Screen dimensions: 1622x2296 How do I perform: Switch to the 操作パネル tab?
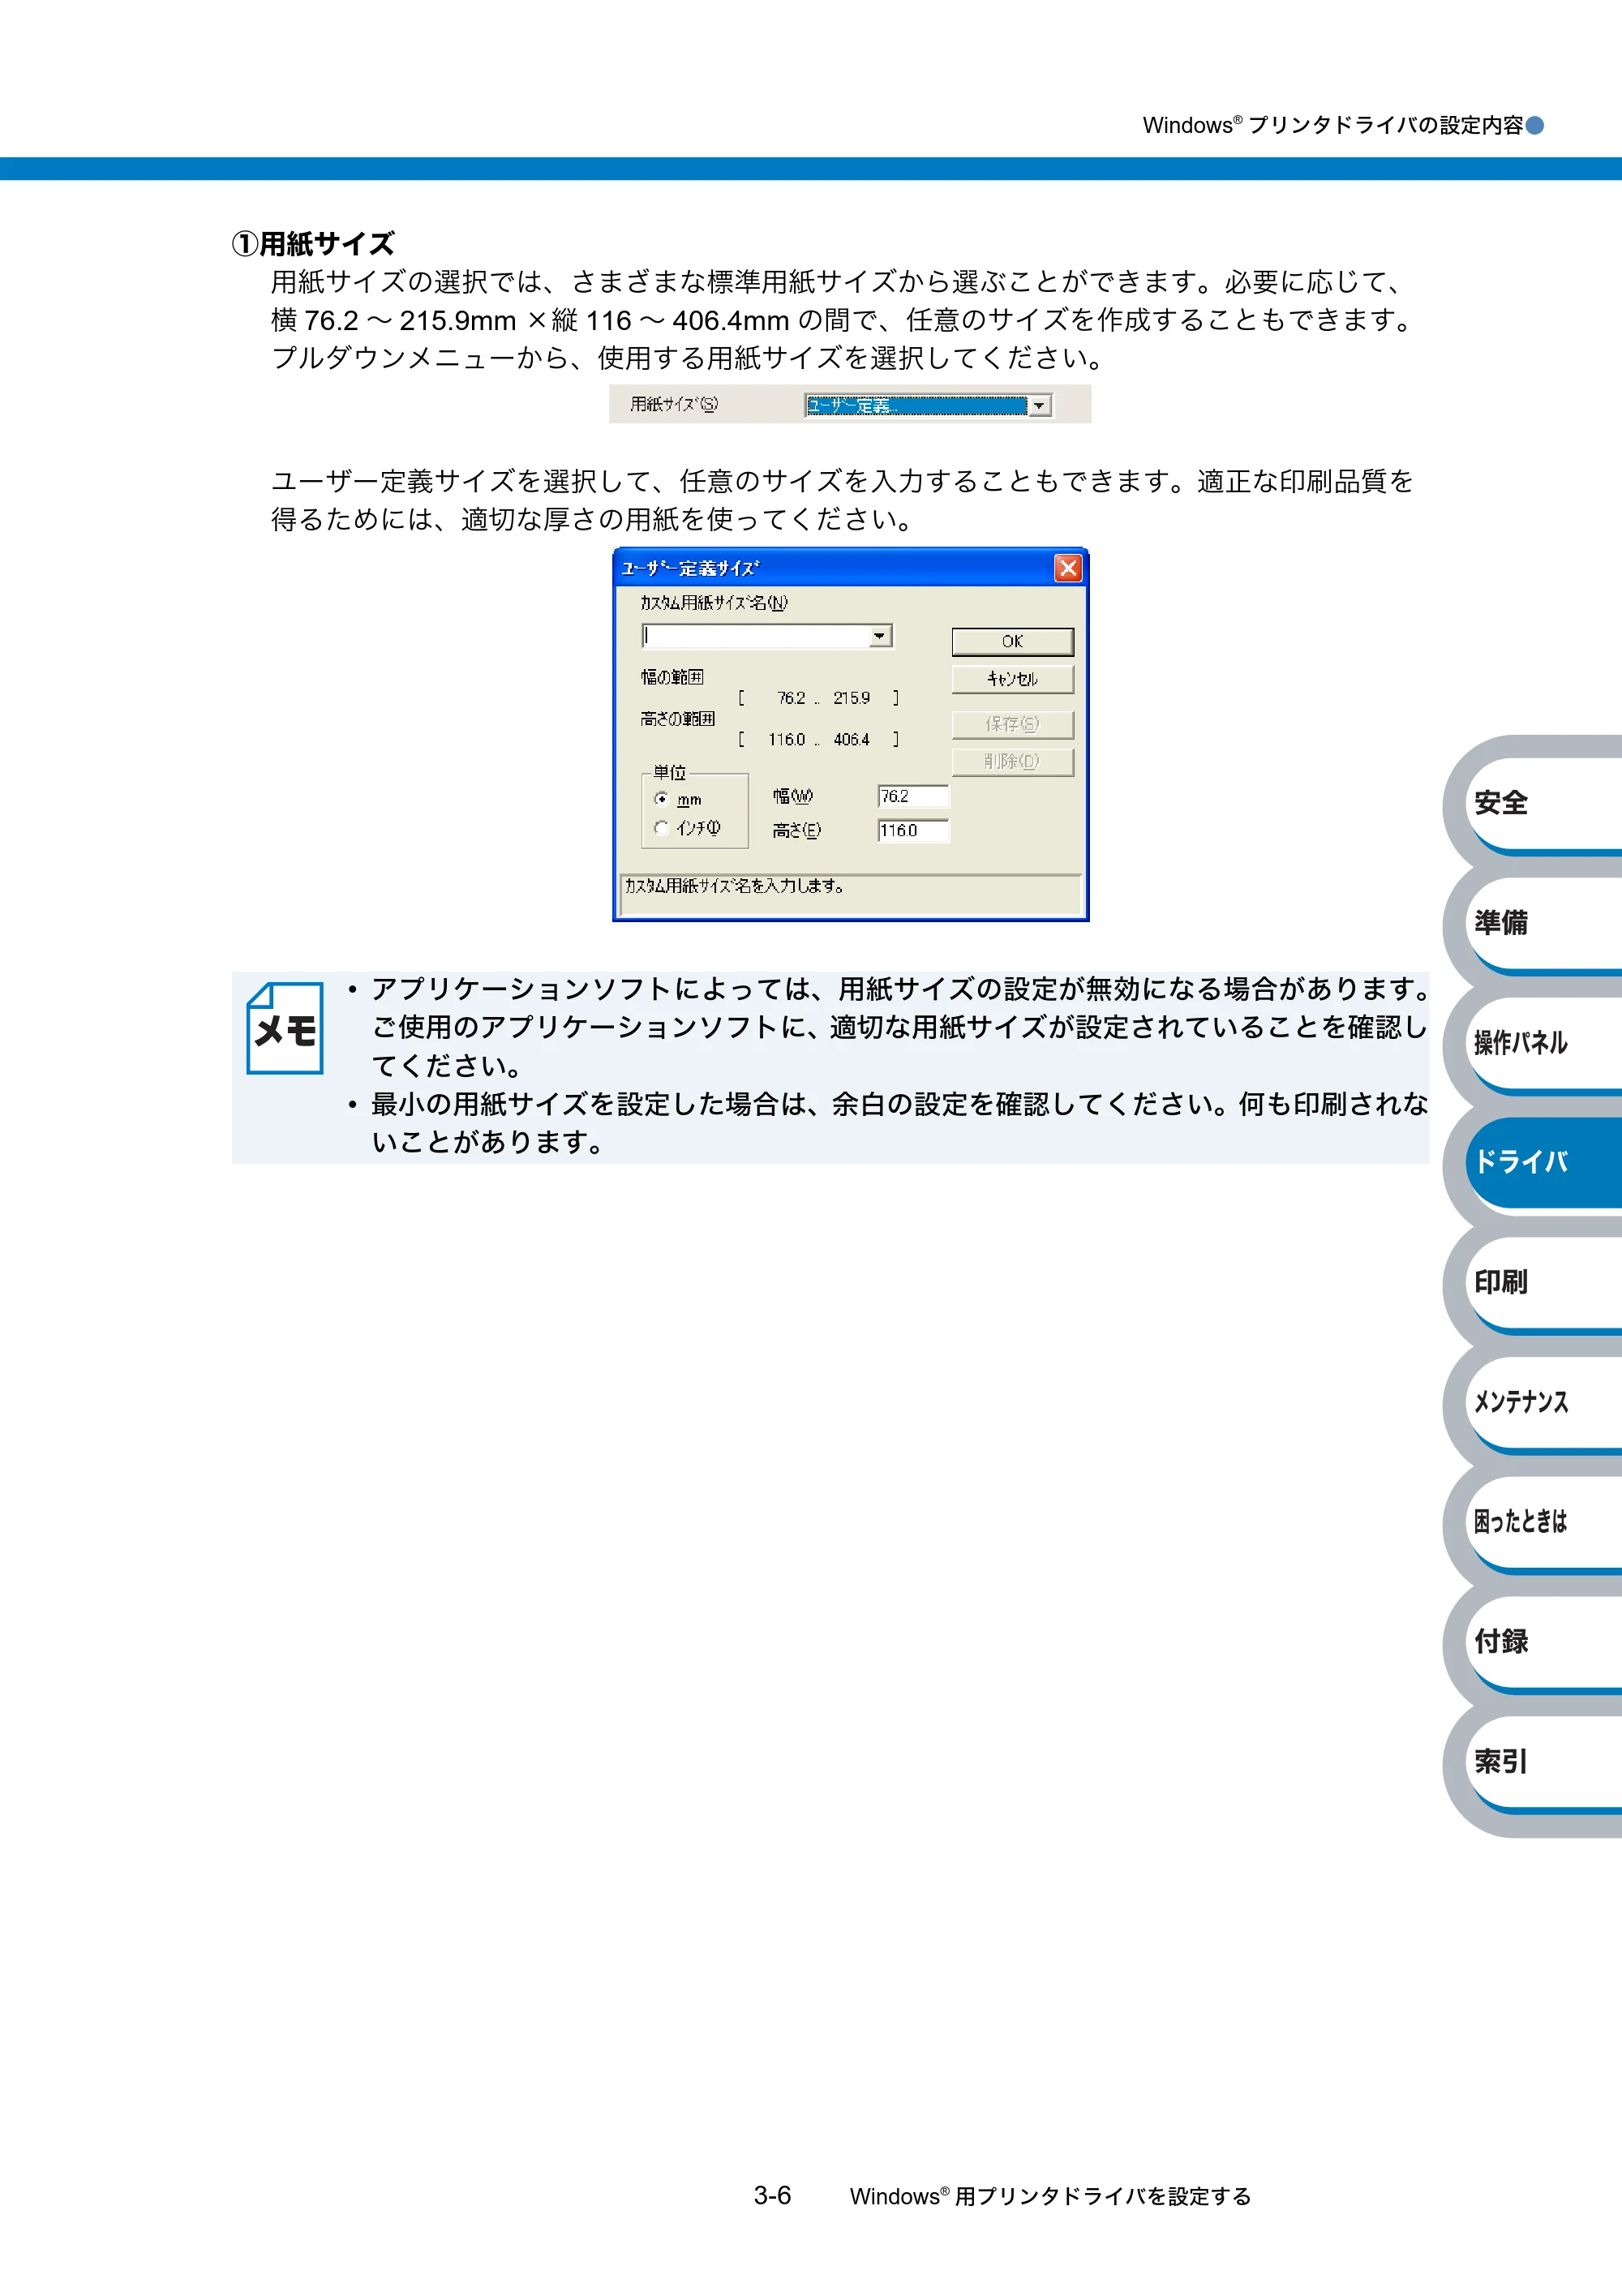click(1543, 1043)
